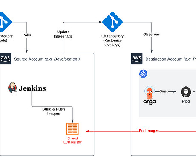The width and height of the screenshot is (196, 164).
Task: Click the red Pull Images label
Action: (x=149, y=131)
